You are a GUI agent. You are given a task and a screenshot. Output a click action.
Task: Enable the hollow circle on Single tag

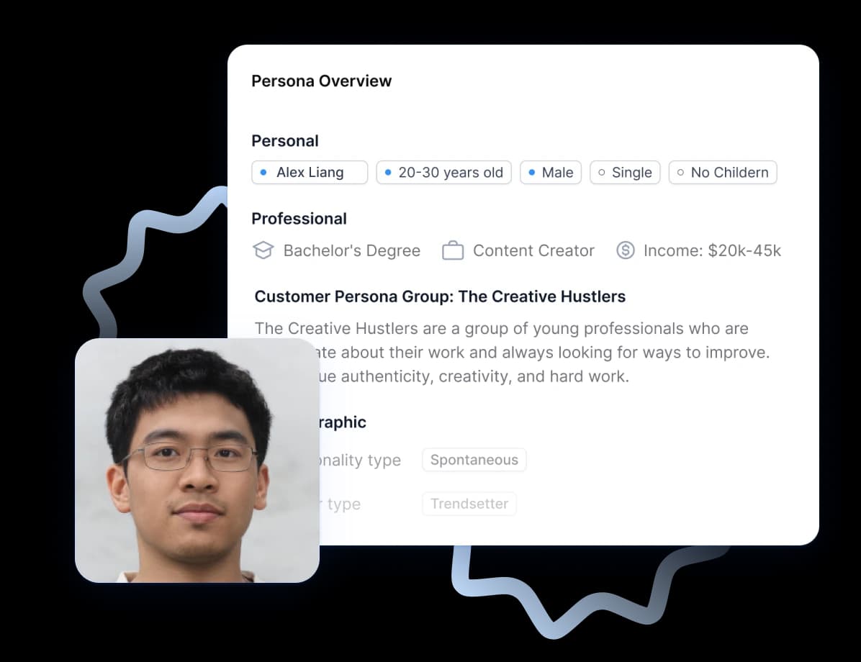click(x=600, y=172)
